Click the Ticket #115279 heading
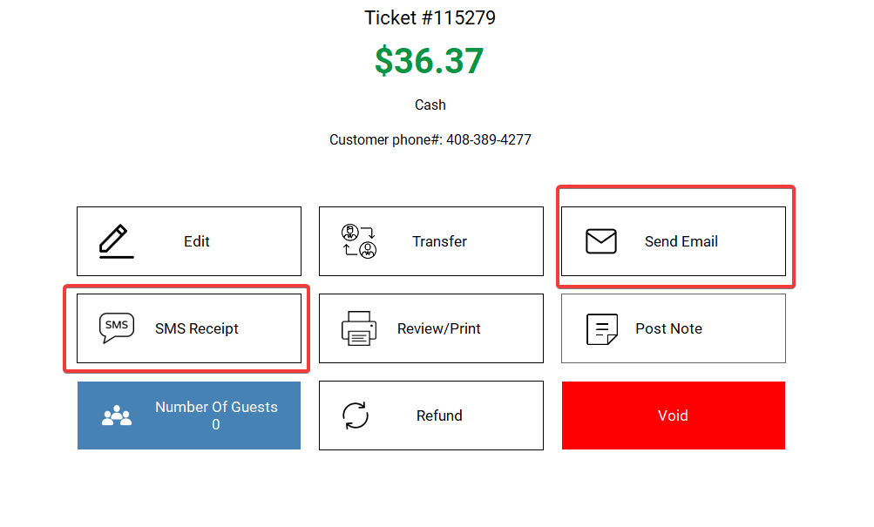The image size is (874, 527). 430,17
